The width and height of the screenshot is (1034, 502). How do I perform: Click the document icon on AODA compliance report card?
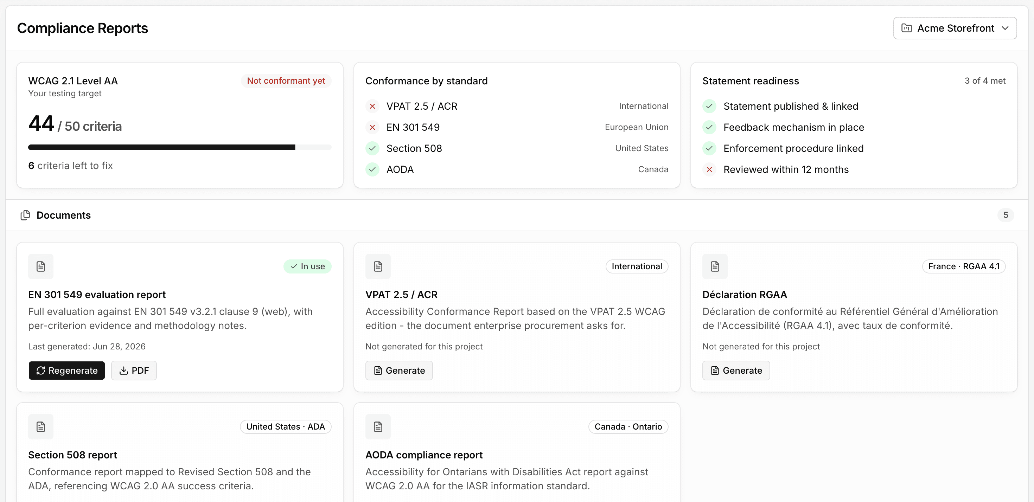click(378, 426)
